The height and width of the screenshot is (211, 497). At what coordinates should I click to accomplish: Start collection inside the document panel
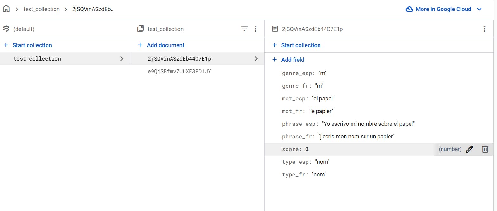click(300, 45)
